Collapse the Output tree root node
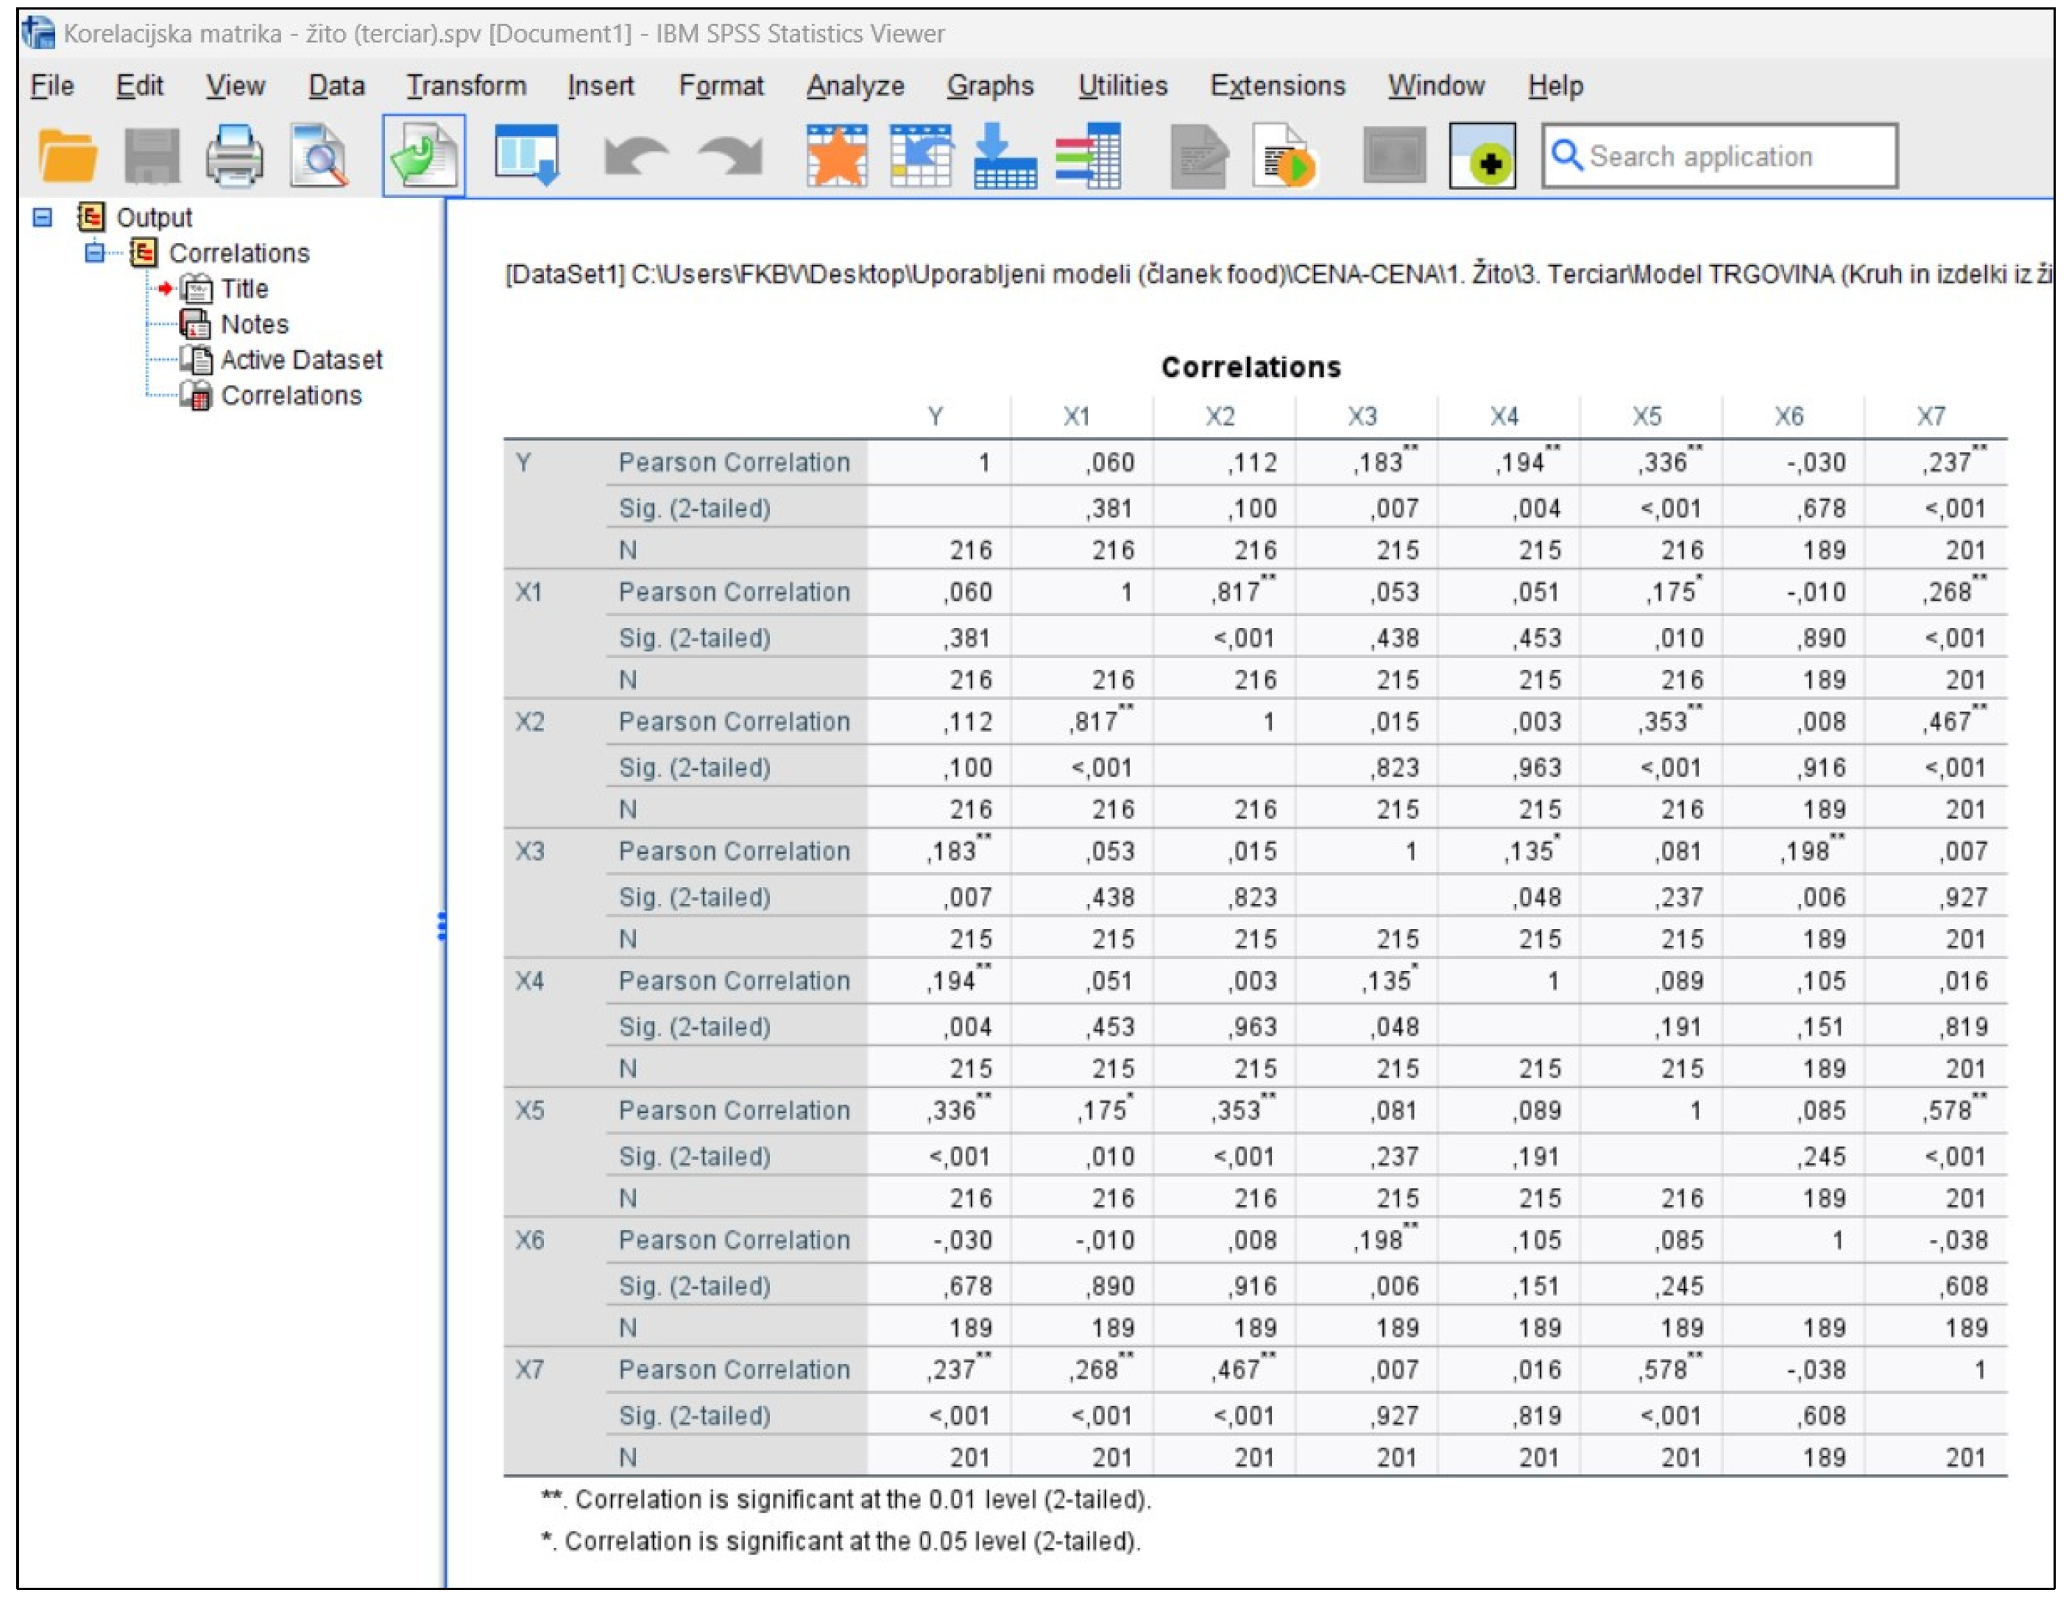The width and height of the screenshot is (2069, 1601). [43, 218]
